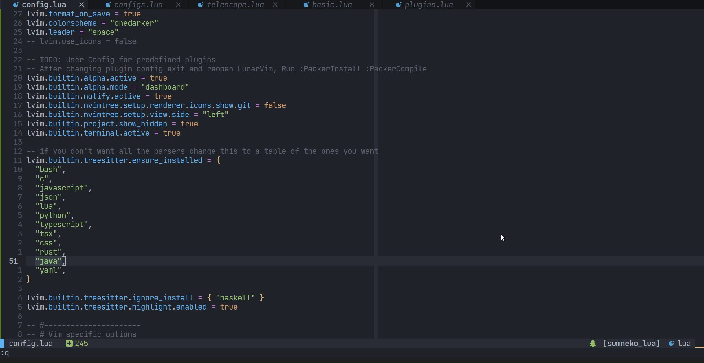Close the config.lua tab
This screenshot has width=704, height=363.
pyautogui.click(x=81, y=5)
